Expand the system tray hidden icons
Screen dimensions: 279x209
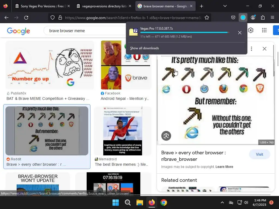point(222,202)
